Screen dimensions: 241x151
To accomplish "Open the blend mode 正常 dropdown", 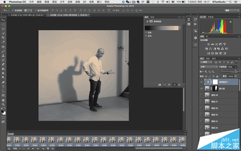I will pyautogui.click(x=209, y=66).
